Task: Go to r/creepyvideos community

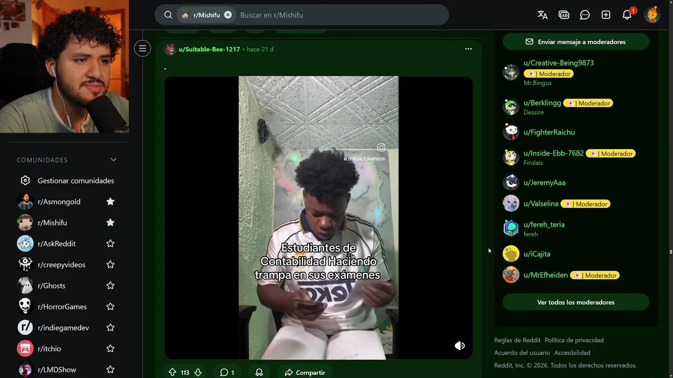Action: [62, 265]
